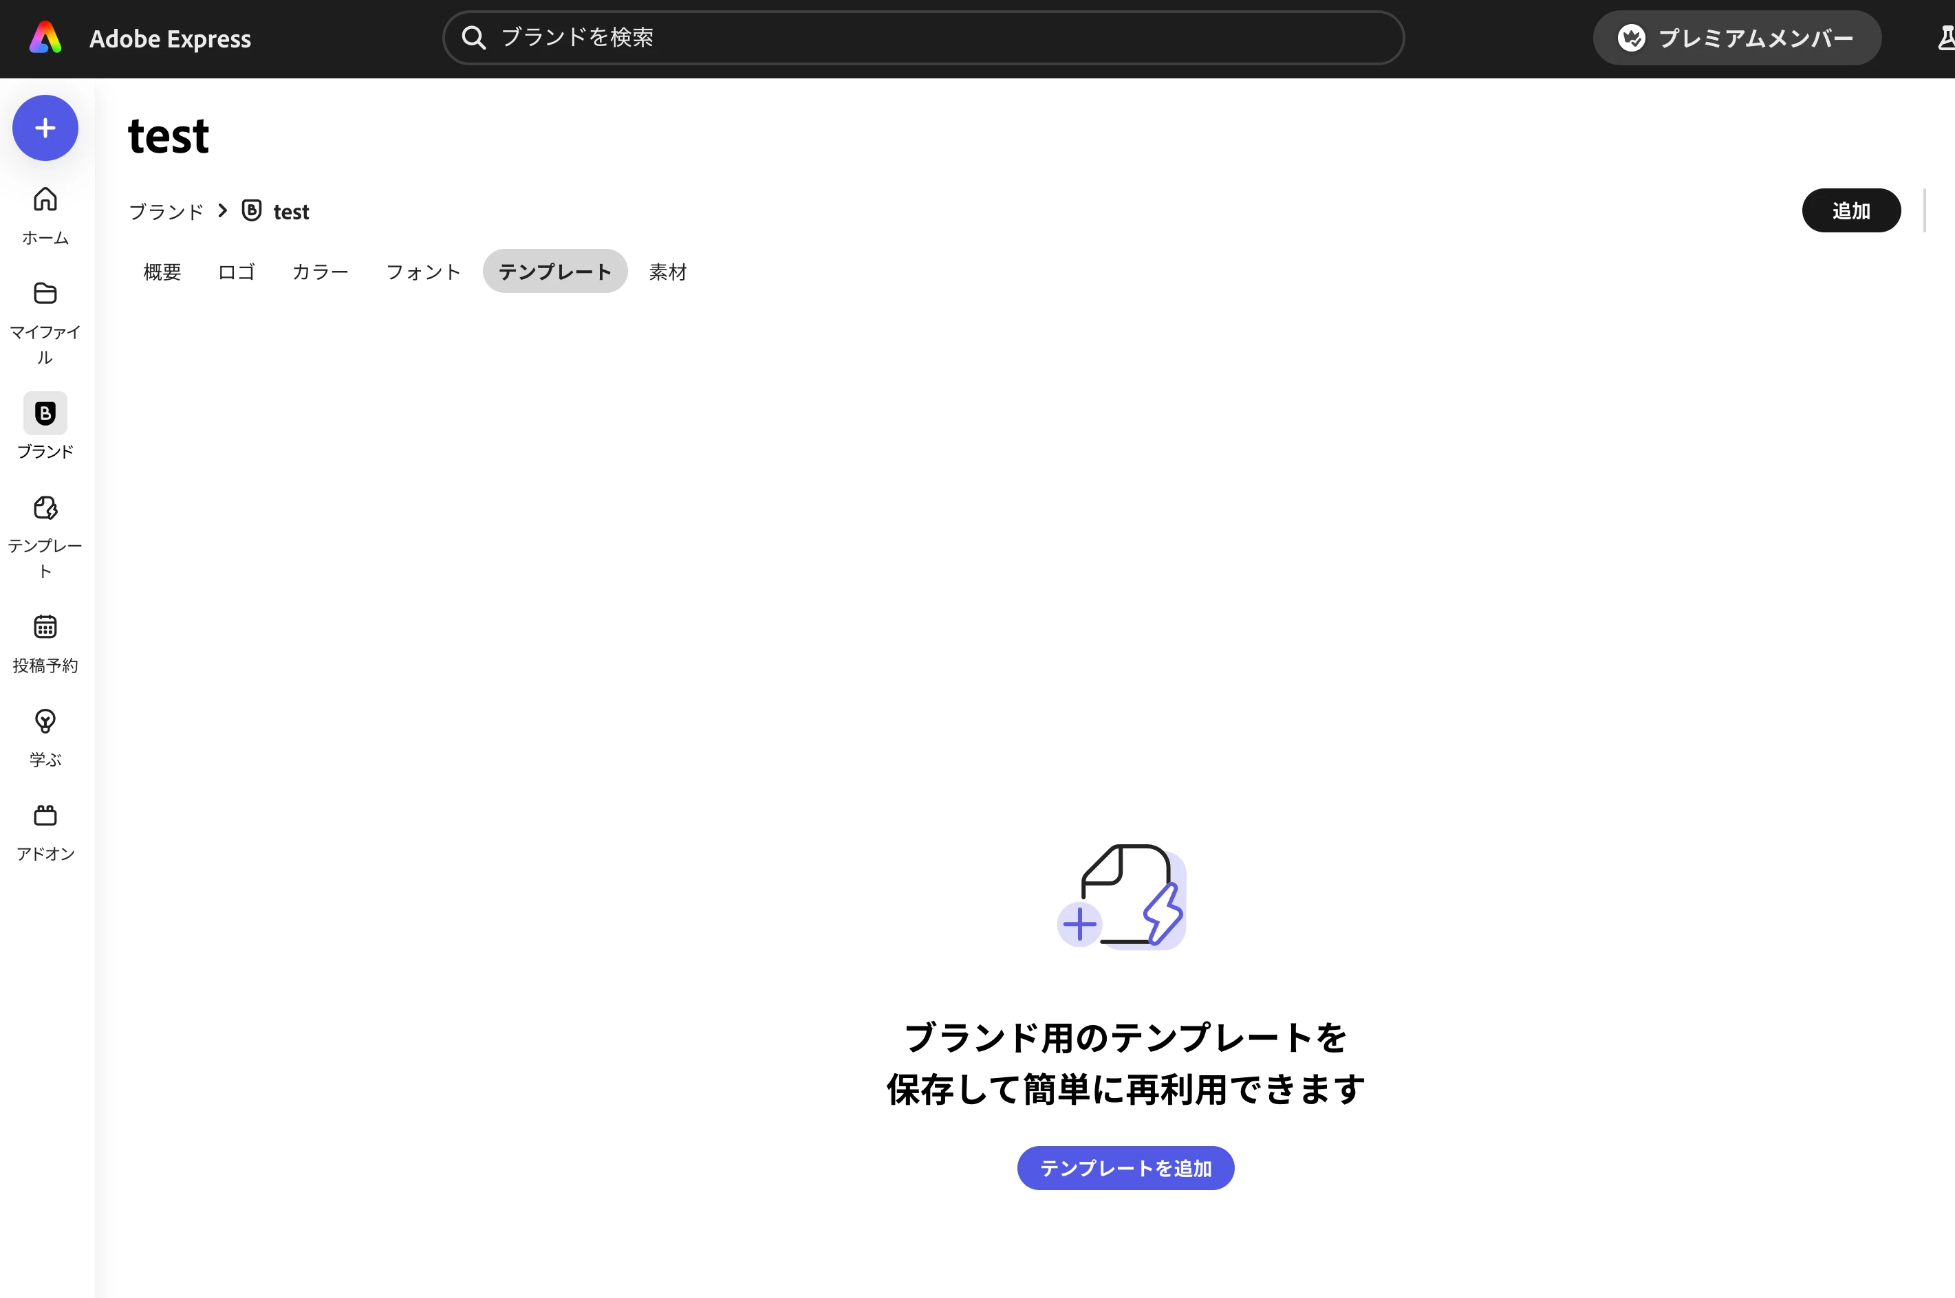Click the Adobe Express logo
The width and height of the screenshot is (1955, 1298).
click(x=46, y=38)
